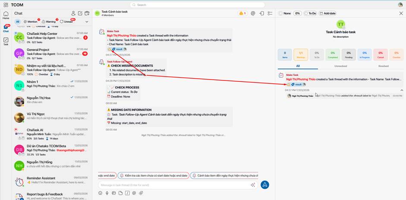Click the attach image icon

[113, 193]
